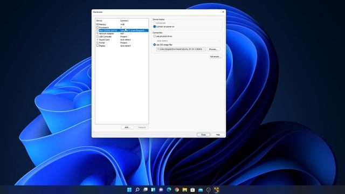Open Microsoft Store from taskbar
Viewport: 345px width, 194px height.
(193, 190)
